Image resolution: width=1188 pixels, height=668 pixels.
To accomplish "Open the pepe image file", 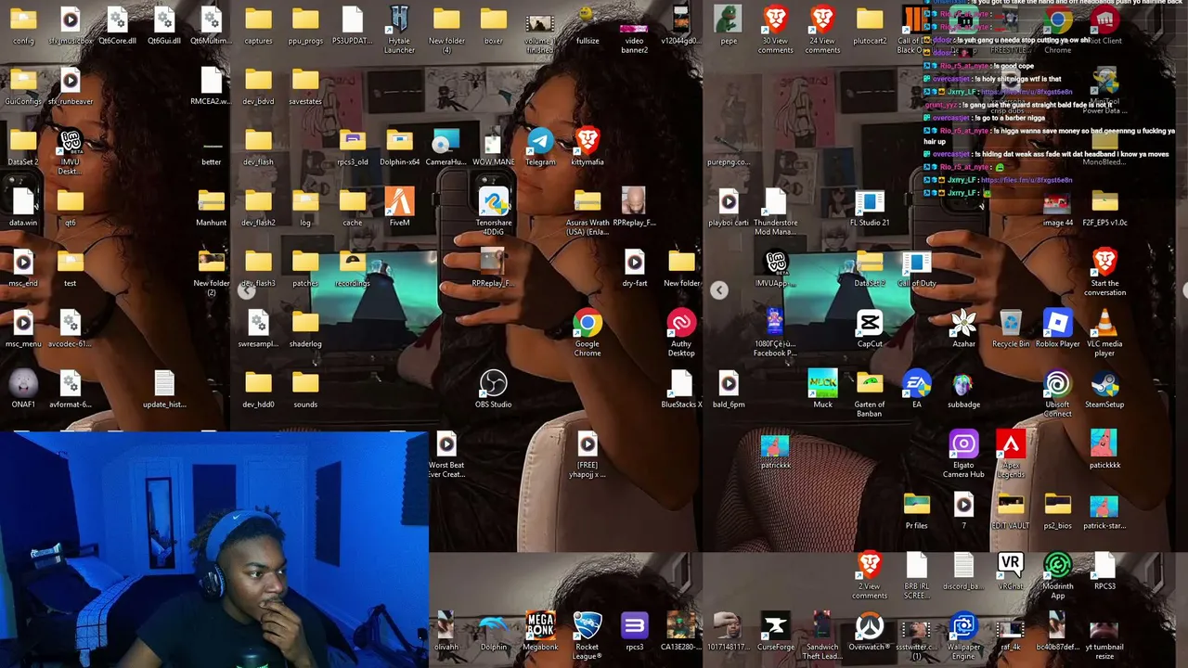I will 729,19.
